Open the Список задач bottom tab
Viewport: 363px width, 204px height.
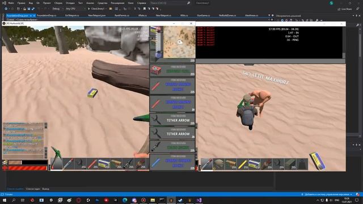point(33,189)
